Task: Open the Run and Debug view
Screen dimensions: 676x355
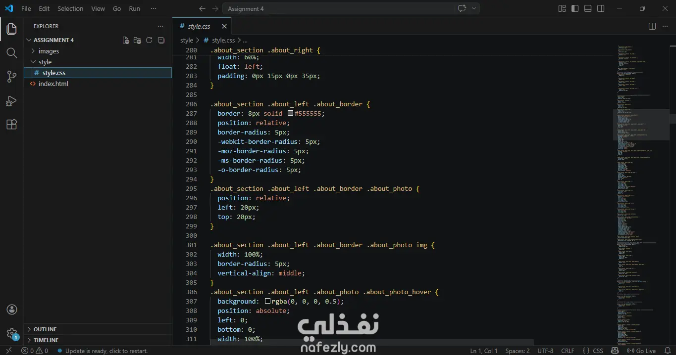Action: [11, 100]
